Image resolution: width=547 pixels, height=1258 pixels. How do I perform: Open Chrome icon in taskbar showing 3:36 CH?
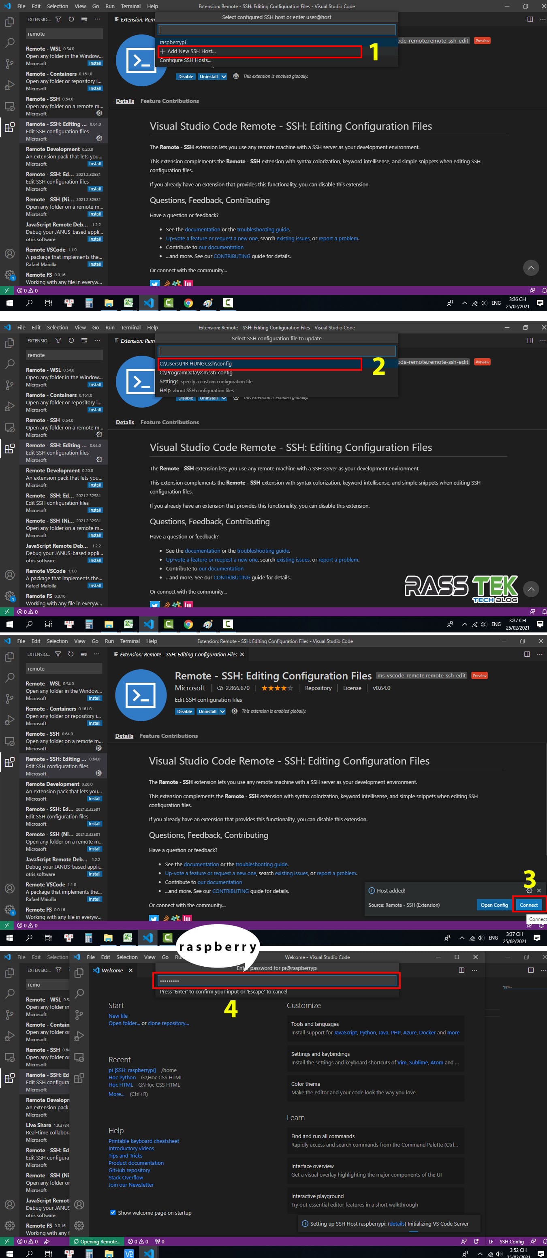188,303
